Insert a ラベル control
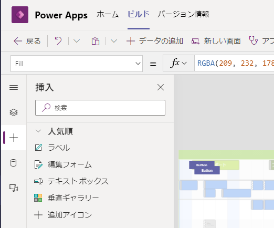274x228 pixels. 52,148
